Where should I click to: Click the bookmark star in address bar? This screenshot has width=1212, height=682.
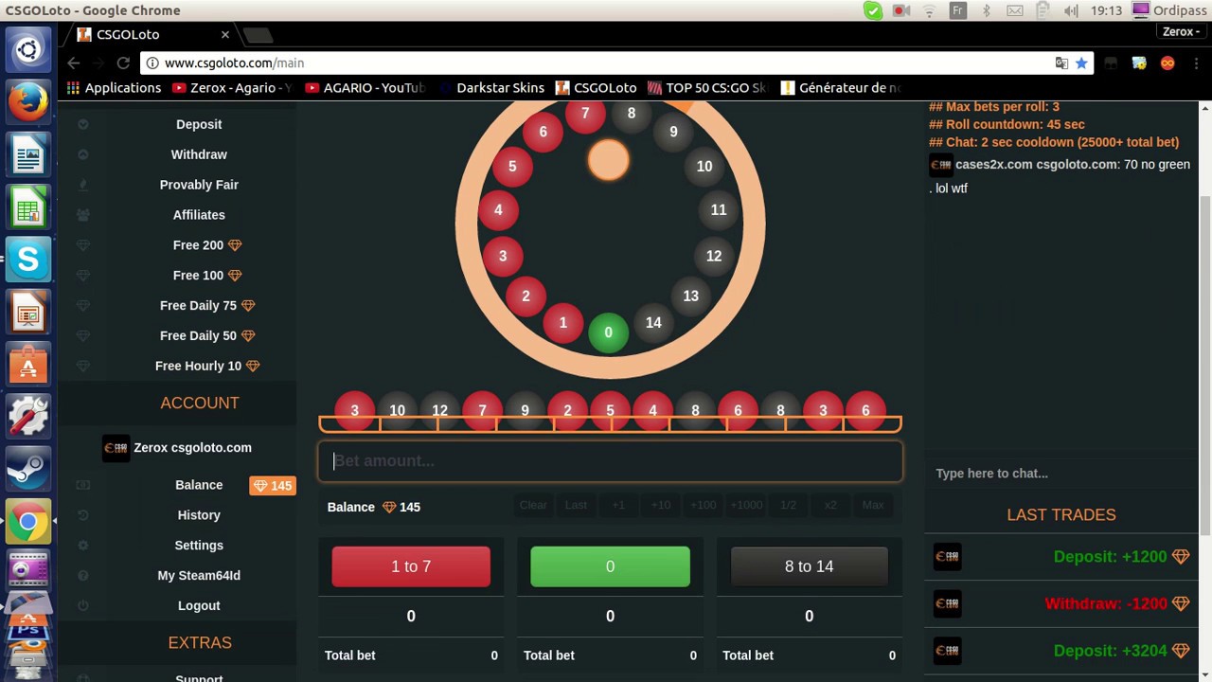(x=1081, y=63)
